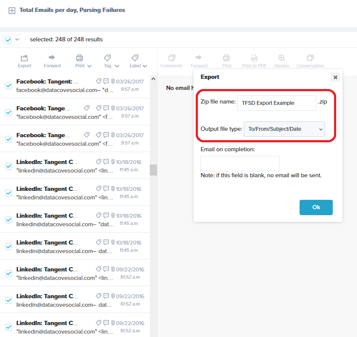Expand Total Emails per day panel
Screen dimensions: 357x337
[12, 11]
